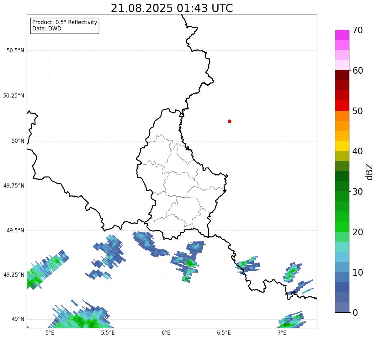
Task: Click the red station marker dot
Action: point(230,121)
